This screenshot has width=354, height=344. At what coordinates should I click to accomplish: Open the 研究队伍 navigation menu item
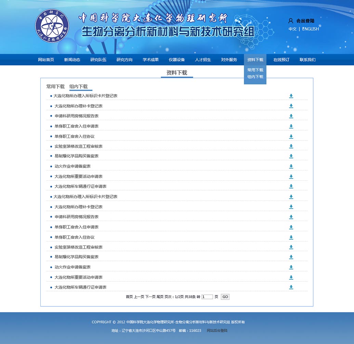(98, 60)
